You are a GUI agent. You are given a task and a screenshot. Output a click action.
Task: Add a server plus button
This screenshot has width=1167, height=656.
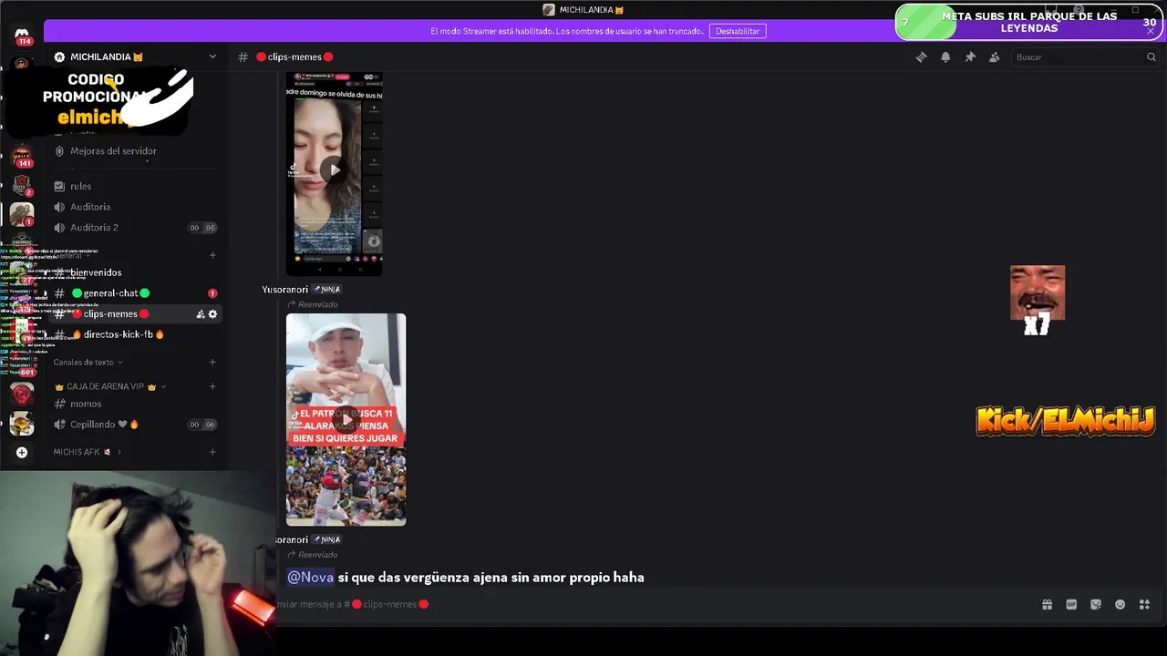pyautogui.click(x=22, y=452)
